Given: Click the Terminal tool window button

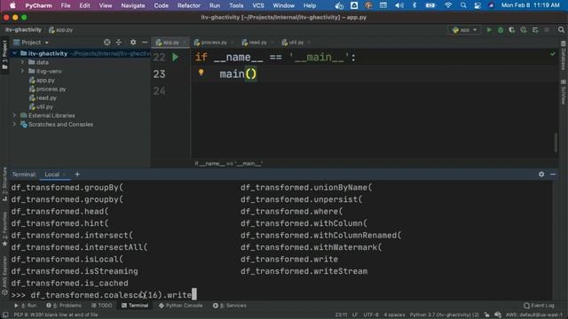Looking at the screenshot, I should coord(135,306).
